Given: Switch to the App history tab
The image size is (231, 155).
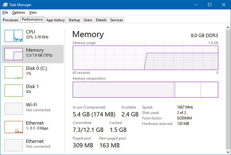Looking at the screenshot, I should (55, 20).
